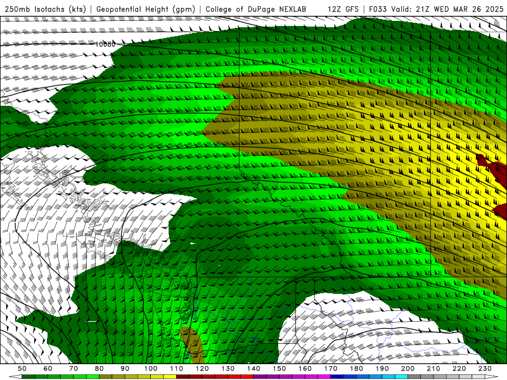Click the '250mb Isotachs (kts)' title text
The width and height of the screenshot is (507, 380).
(45, 9)
